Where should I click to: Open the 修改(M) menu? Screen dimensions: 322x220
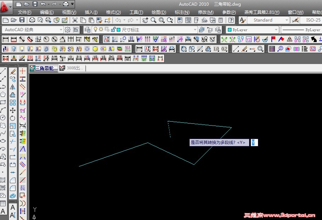click(206, 12)
